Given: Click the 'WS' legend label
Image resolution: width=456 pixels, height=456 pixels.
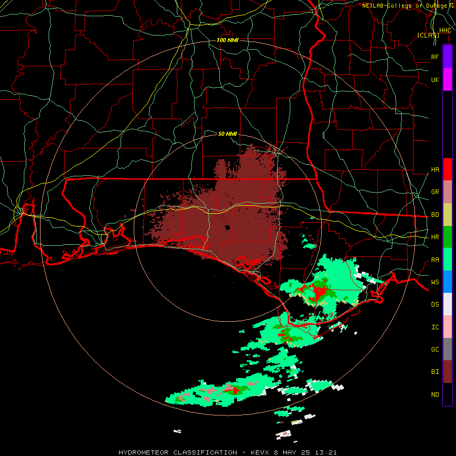Looking at the screenshot, I should (x=435, y=282).
